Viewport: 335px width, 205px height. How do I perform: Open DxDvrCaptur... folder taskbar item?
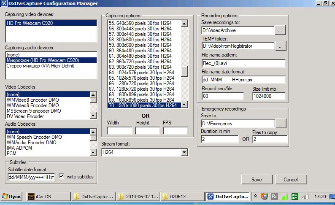(x=93, y=197)
